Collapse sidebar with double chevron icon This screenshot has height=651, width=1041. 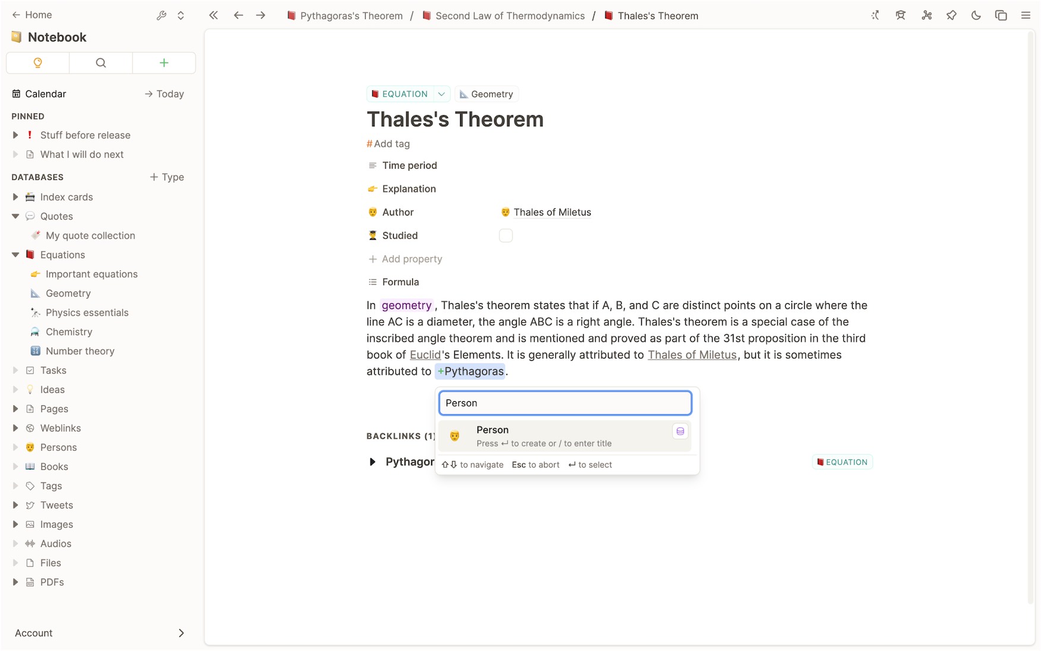pos(214,15)
